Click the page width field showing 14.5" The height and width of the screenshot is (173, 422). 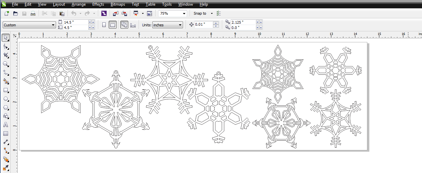click(x=76, y=22)
